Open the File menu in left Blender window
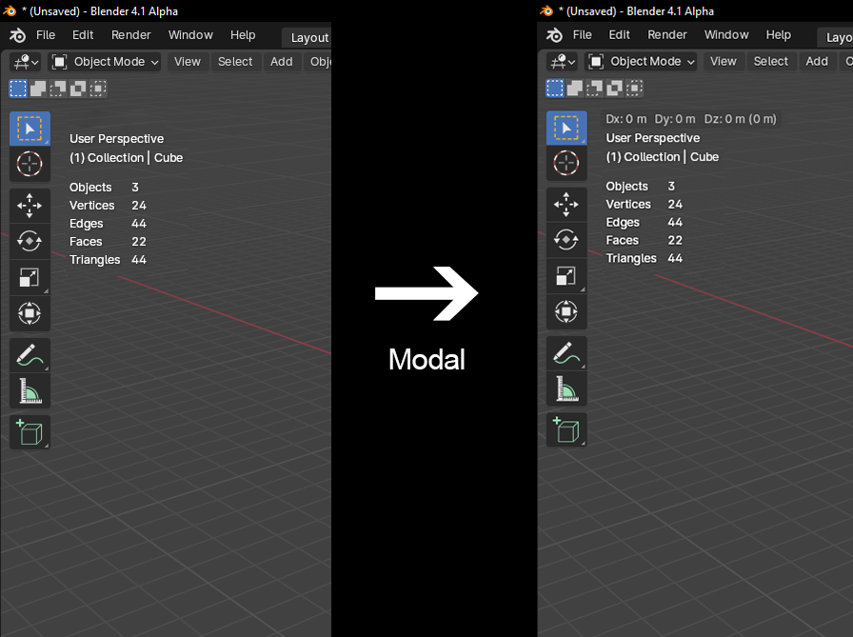This screenshot has height=637, width=853. [46, 35]
